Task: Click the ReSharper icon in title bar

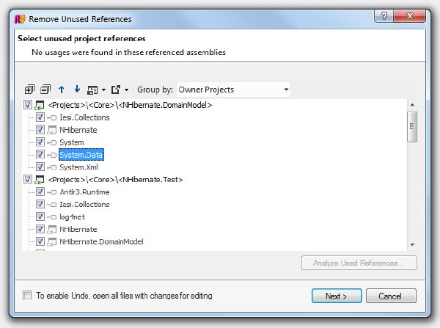Action: 21,19
